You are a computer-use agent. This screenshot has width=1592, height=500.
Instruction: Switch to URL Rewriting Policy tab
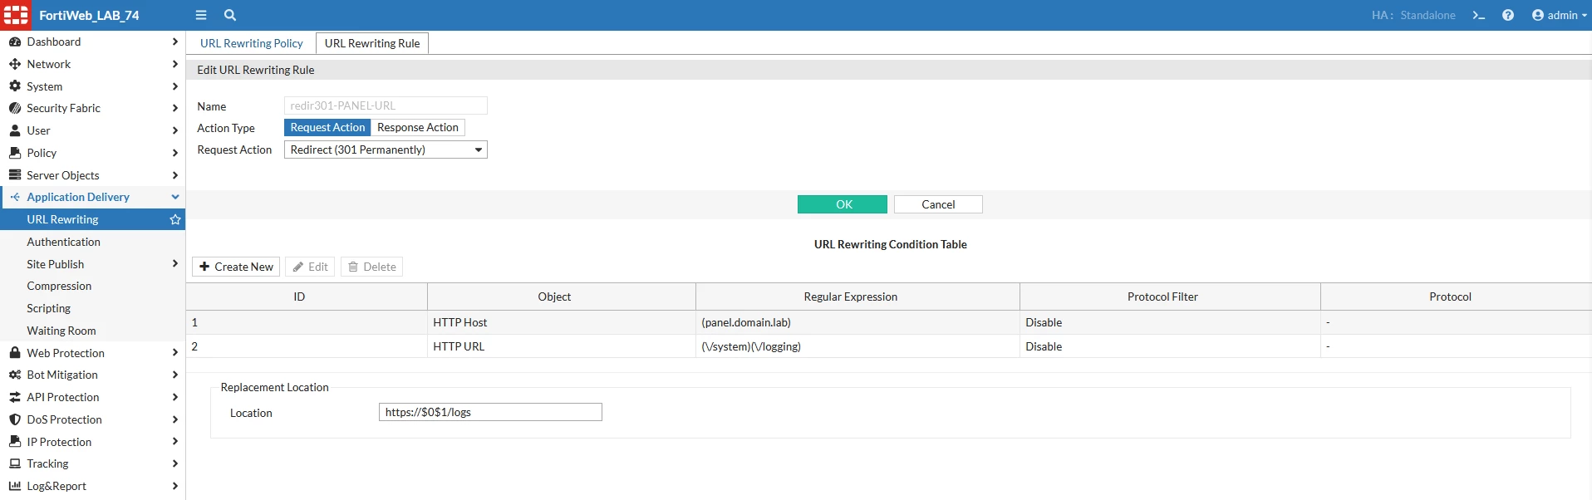point(251,43)
